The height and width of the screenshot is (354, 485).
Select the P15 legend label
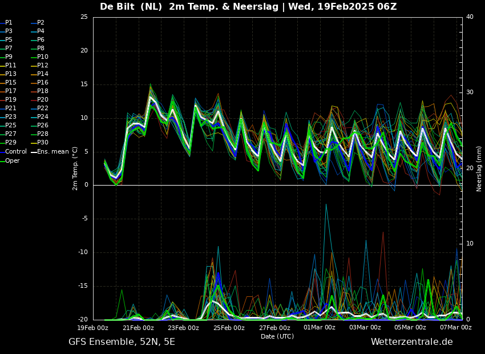pos(10,83)
